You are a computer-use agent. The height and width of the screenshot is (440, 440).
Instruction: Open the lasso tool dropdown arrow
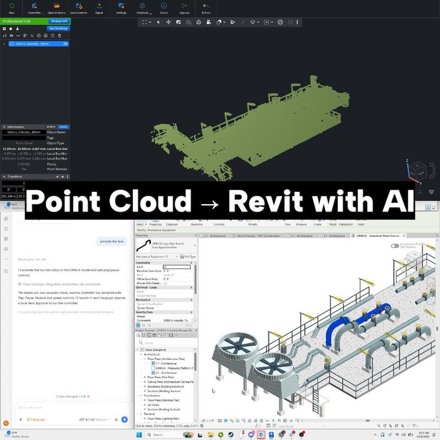(258, 22)
